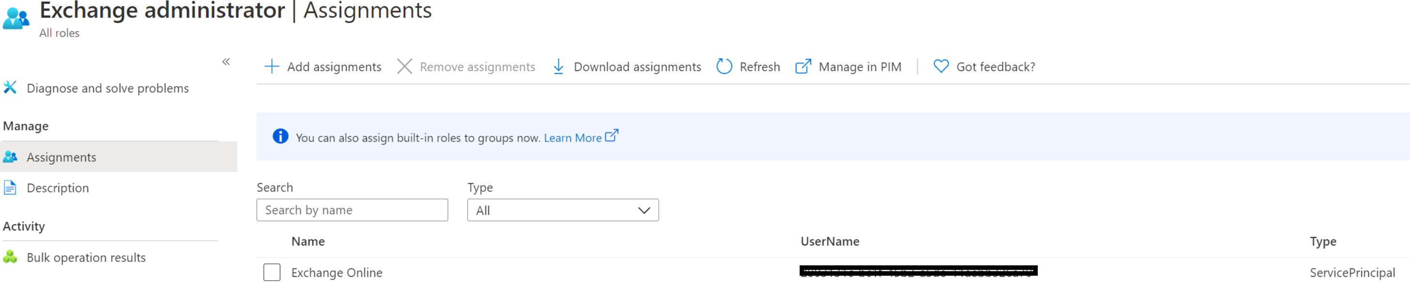This screenshot has height=287, width=1410.
Task: Click the Got feedback heart icon
Action: tap(941, 67)
